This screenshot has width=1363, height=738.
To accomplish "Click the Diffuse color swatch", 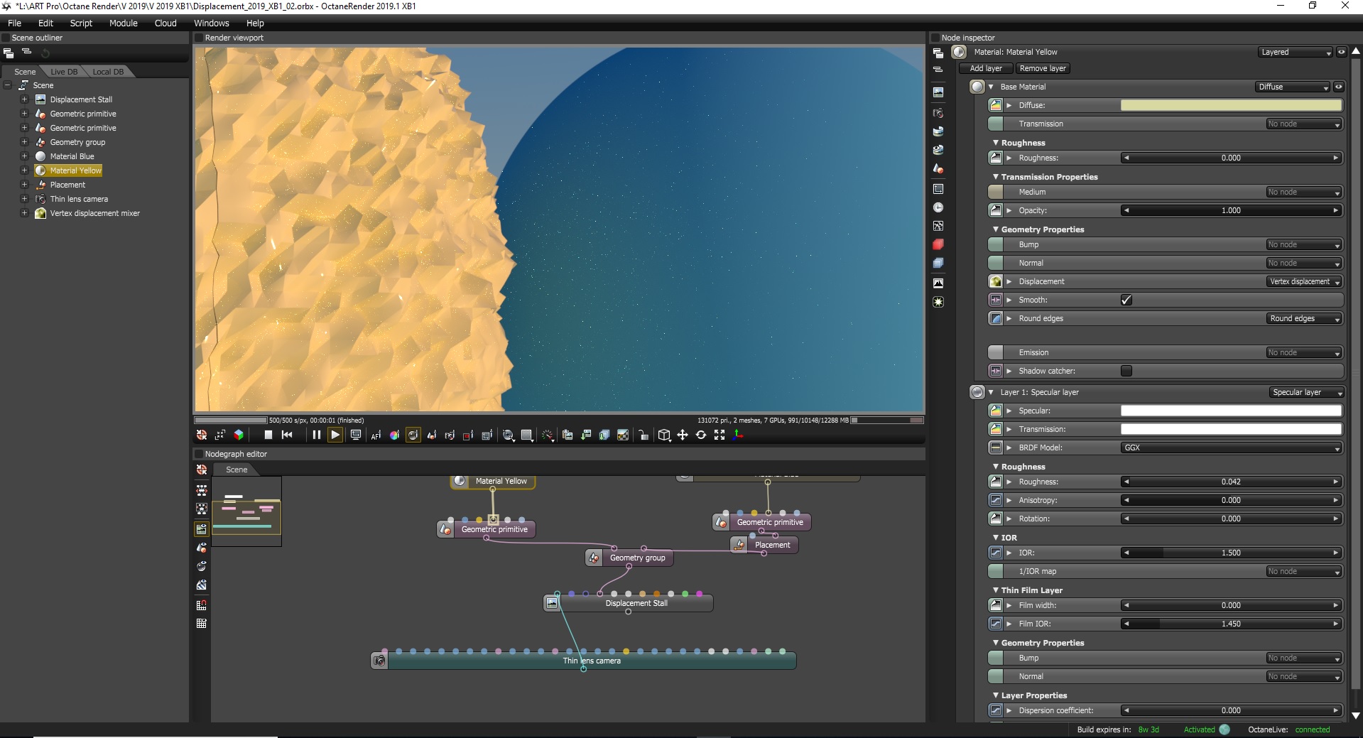I will (x=1232, y=105).
